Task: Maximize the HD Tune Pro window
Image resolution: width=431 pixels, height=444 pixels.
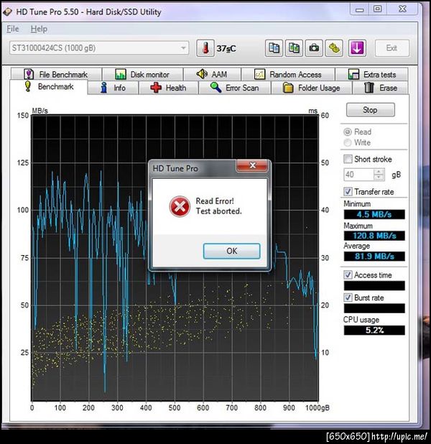Action: click(377, 9)
